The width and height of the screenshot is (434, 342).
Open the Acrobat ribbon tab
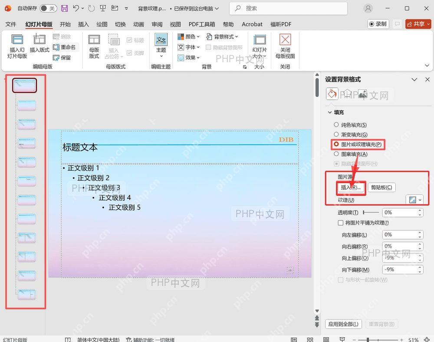tap(252, 24)
